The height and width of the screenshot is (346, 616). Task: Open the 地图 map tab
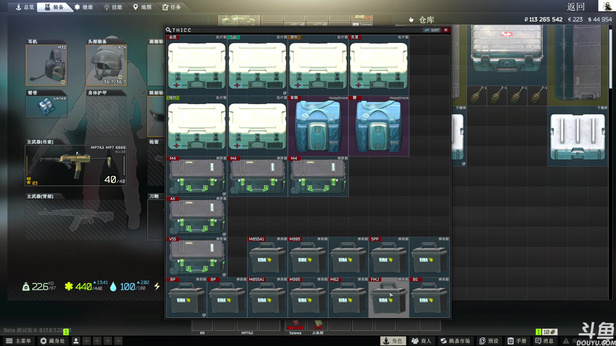pos(142,7)
